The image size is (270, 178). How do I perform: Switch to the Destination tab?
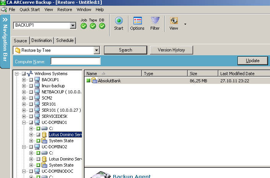point(42,40)
